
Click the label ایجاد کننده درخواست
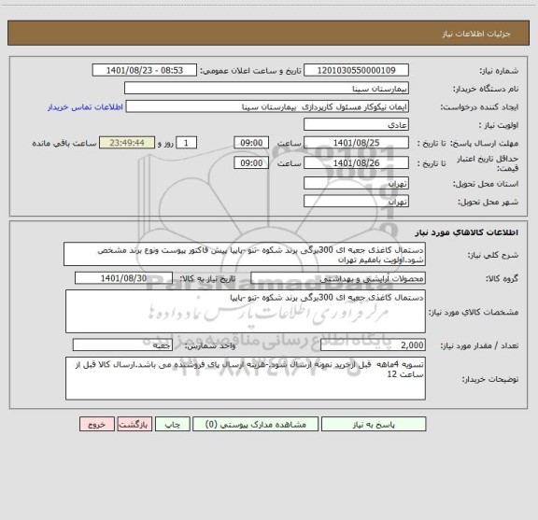pyautogui.click(x=479, y=107)
